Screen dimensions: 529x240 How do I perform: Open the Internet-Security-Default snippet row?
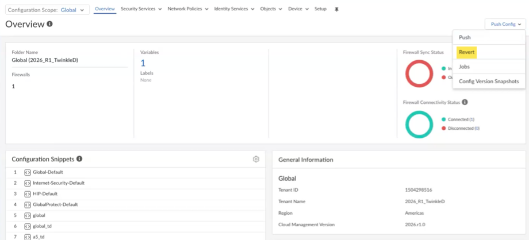point(59,183)
